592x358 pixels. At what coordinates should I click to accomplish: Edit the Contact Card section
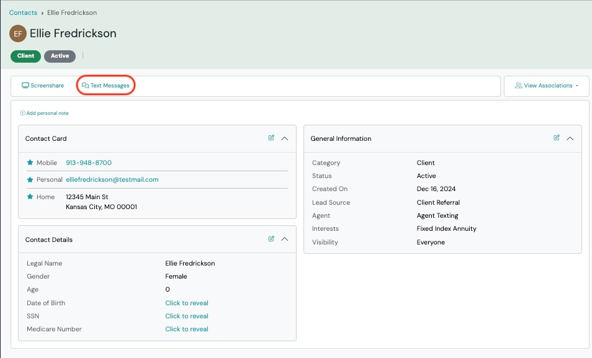click(271, 138)
